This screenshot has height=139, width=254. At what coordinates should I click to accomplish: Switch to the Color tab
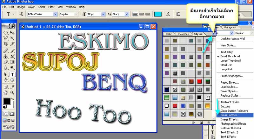click(x=169, y=34)
